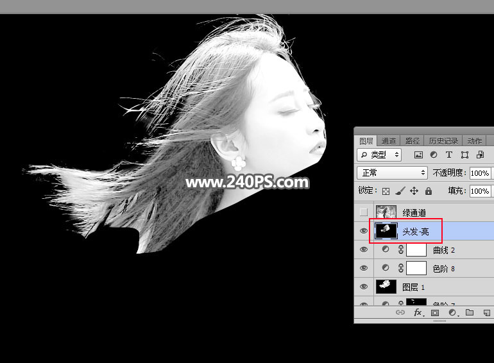This screenshot has width=494, height=363.
Task: Click the 不透明度 100% field
Action: pos(480,173)
